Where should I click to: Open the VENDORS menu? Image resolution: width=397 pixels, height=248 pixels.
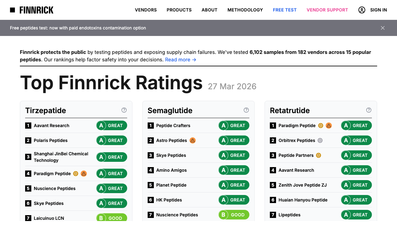[146, 10]
